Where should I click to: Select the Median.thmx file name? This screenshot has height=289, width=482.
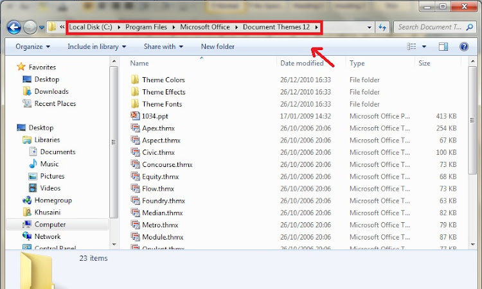click(163, 213)
